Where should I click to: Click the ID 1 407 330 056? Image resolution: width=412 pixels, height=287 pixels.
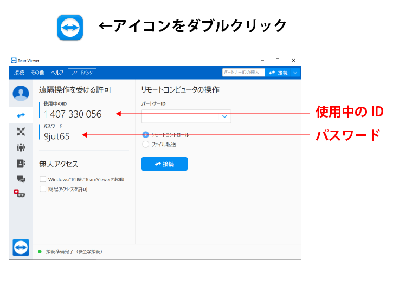(x=73, y=114)
